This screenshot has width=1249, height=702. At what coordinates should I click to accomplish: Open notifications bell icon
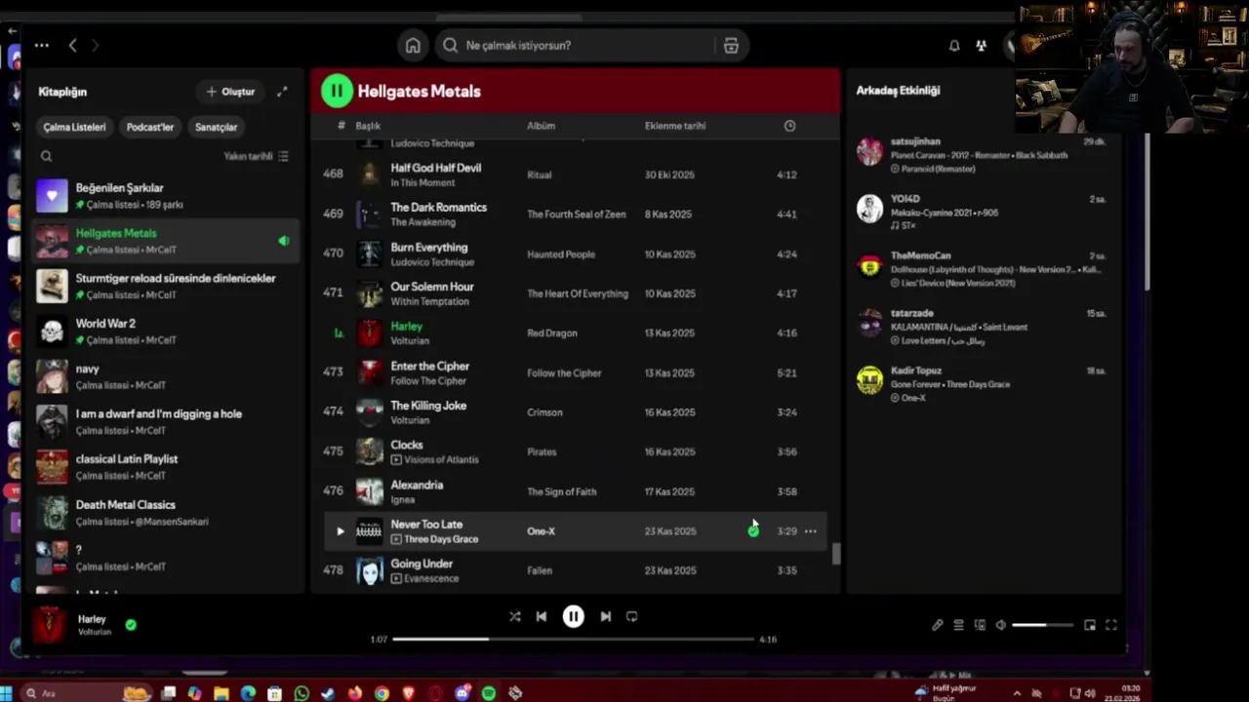[x=954, y=45]
